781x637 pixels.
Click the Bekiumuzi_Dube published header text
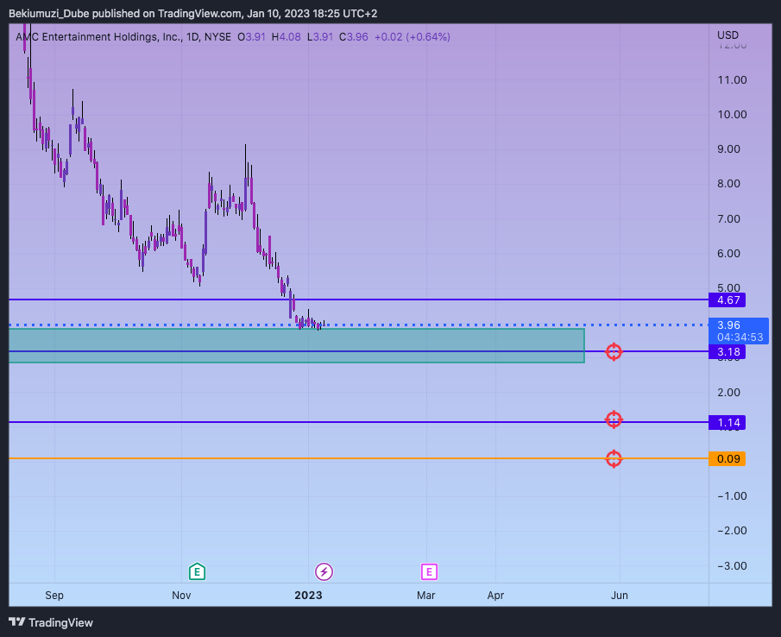pos(192,14)
